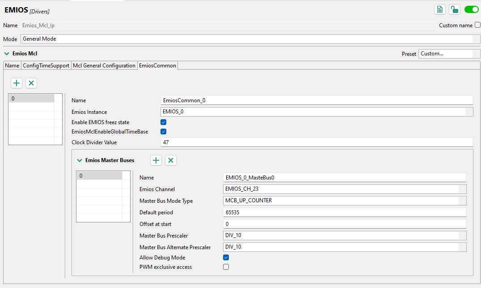The image size is (481, 288).
Task: Select item 0 in the EmiosCommon list
Action: click(x=31, y=98)
